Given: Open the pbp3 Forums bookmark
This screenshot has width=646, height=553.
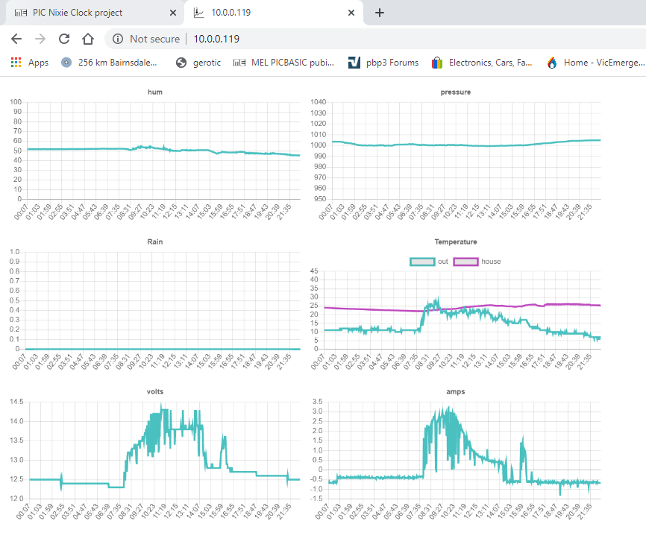Looking at the screenshot, I should 383,63.
